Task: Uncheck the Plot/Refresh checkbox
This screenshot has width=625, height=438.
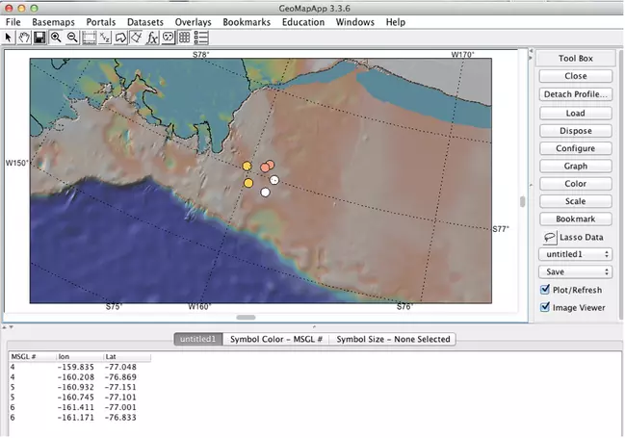Action: pos(546,290)
